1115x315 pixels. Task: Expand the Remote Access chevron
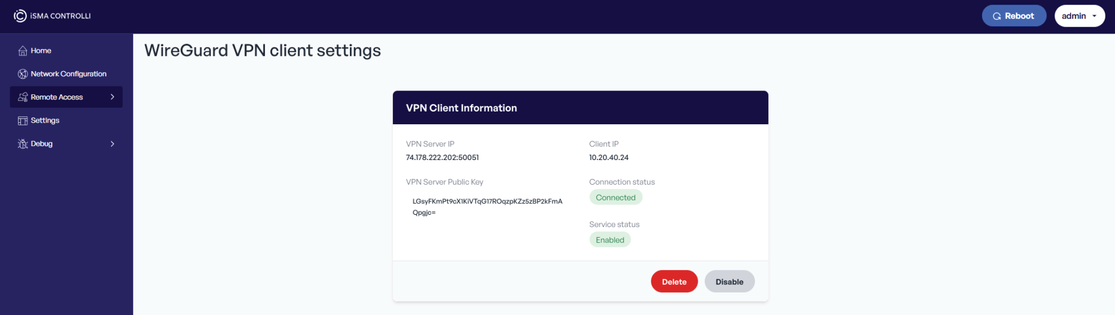(x=112, y=97)
